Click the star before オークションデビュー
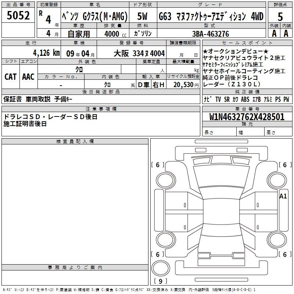The image size is (294, 294). click(x=205, y=51)
